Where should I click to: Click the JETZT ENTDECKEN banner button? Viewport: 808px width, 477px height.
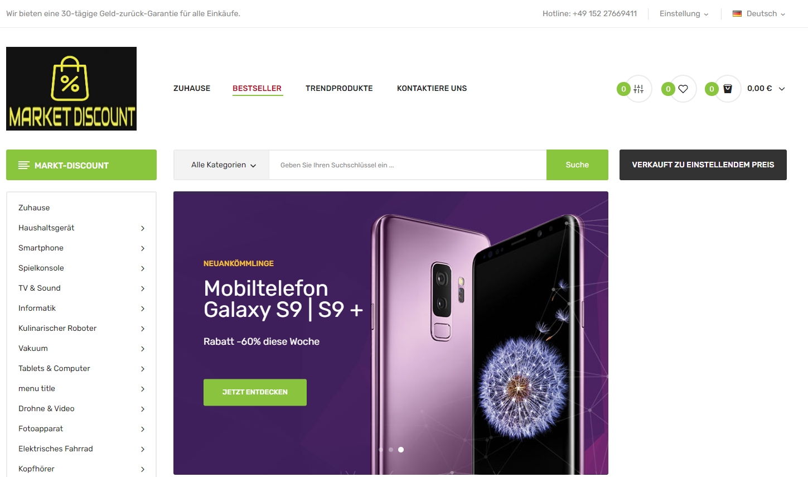point(255,392)
